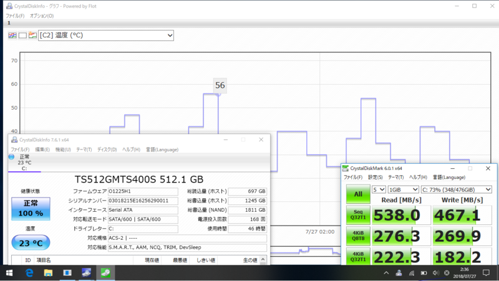The image size is (499, 281).
Task: Click the S.M.A.R.T. features field
Action: tap(187, 247)
